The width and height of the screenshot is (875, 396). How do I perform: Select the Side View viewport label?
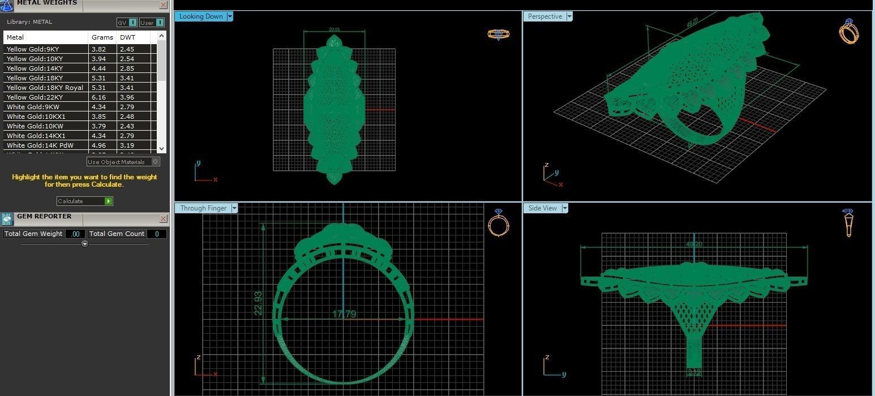542,208
